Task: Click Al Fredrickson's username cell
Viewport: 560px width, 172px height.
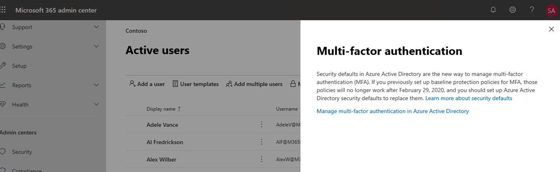Action: 288,142
